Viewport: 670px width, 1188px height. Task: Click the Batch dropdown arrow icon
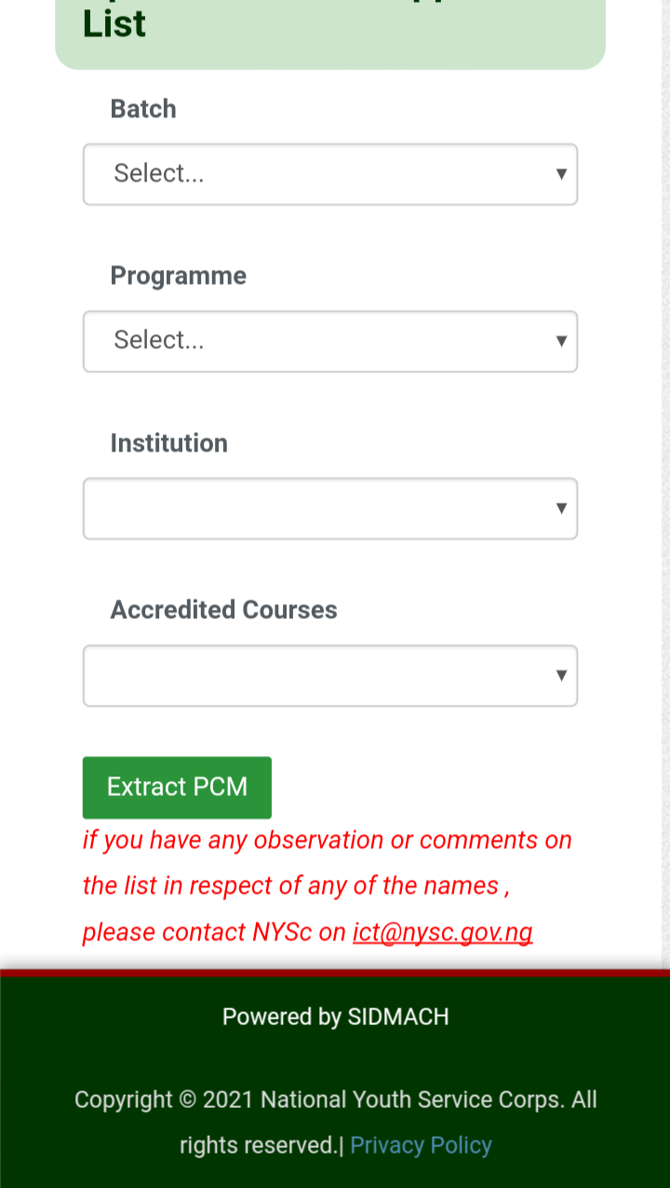pyautogui.click(x=561, y=174)
